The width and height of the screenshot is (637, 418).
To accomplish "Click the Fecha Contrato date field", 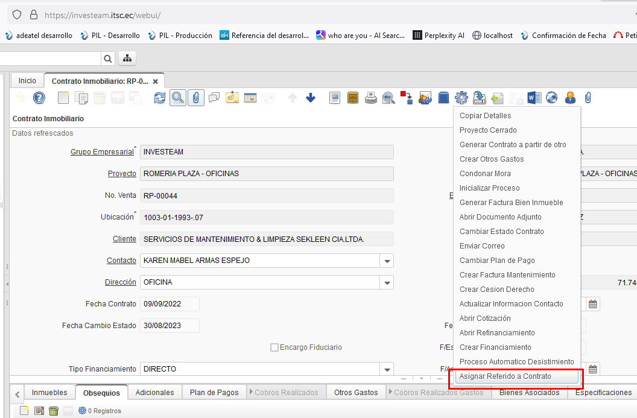I will [169, 304].
